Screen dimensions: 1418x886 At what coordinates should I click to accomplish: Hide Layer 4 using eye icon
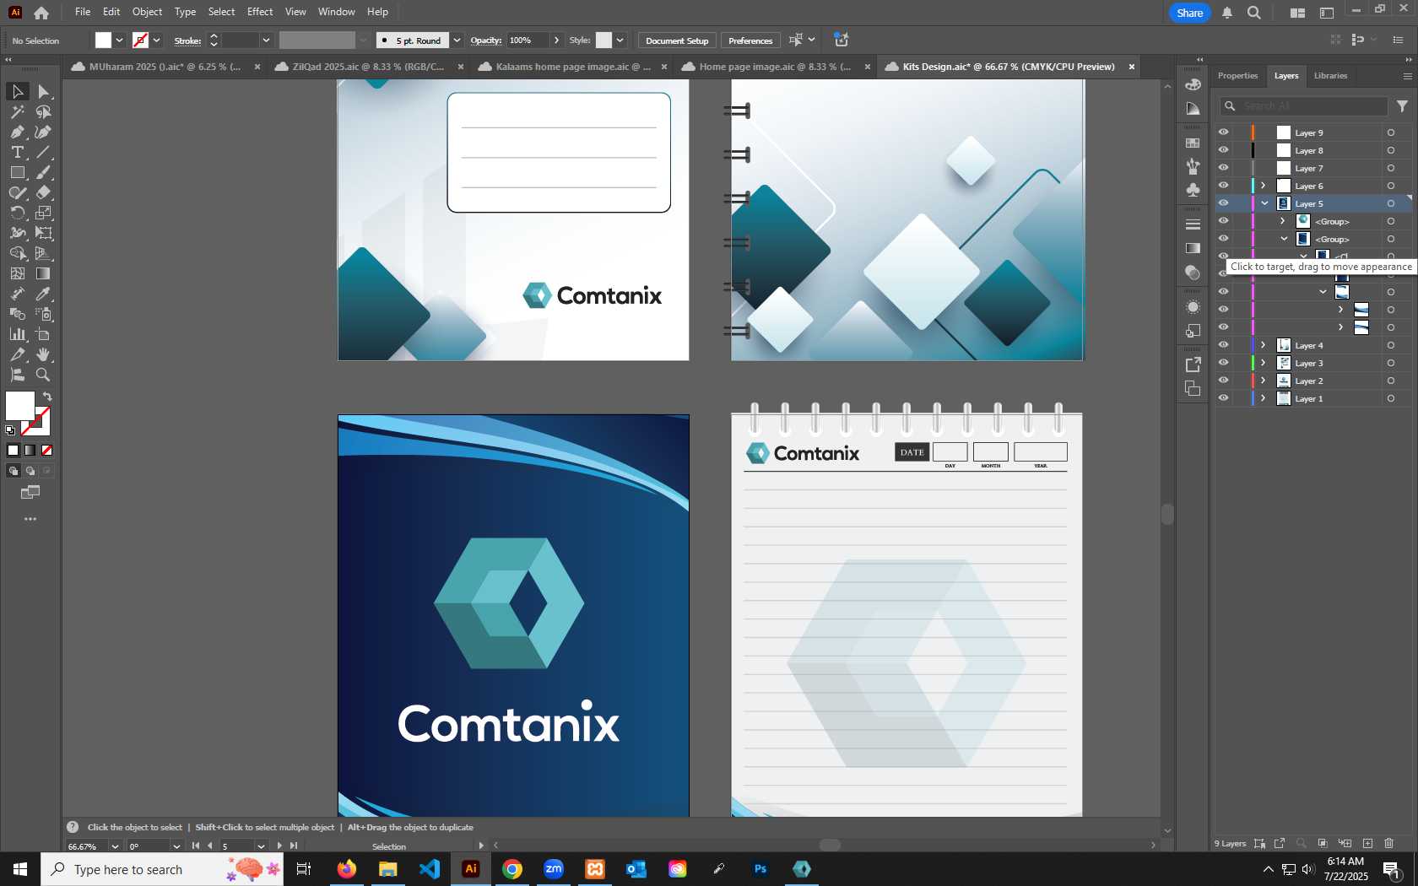(x=1223, y=345)
